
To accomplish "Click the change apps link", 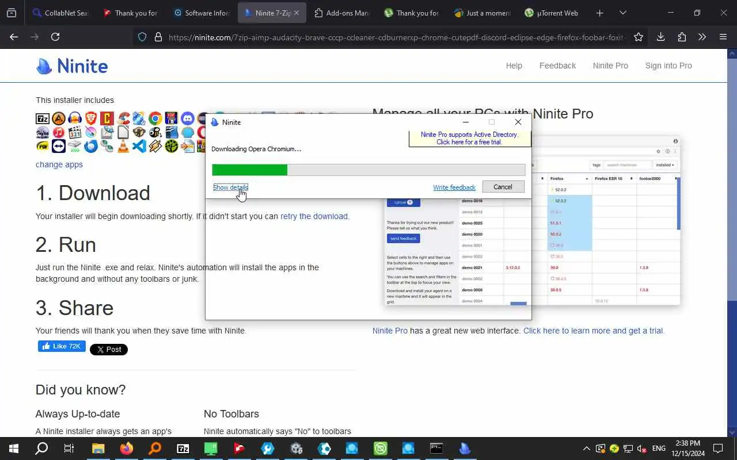I will [x=59, y=164].
